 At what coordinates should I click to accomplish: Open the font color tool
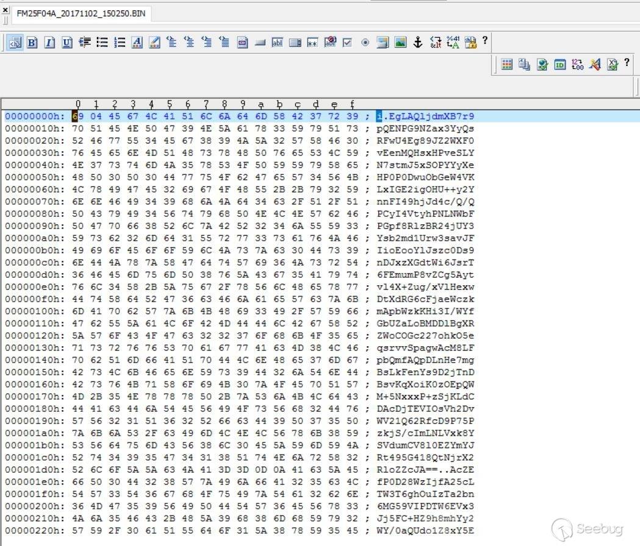click(137, 43)
